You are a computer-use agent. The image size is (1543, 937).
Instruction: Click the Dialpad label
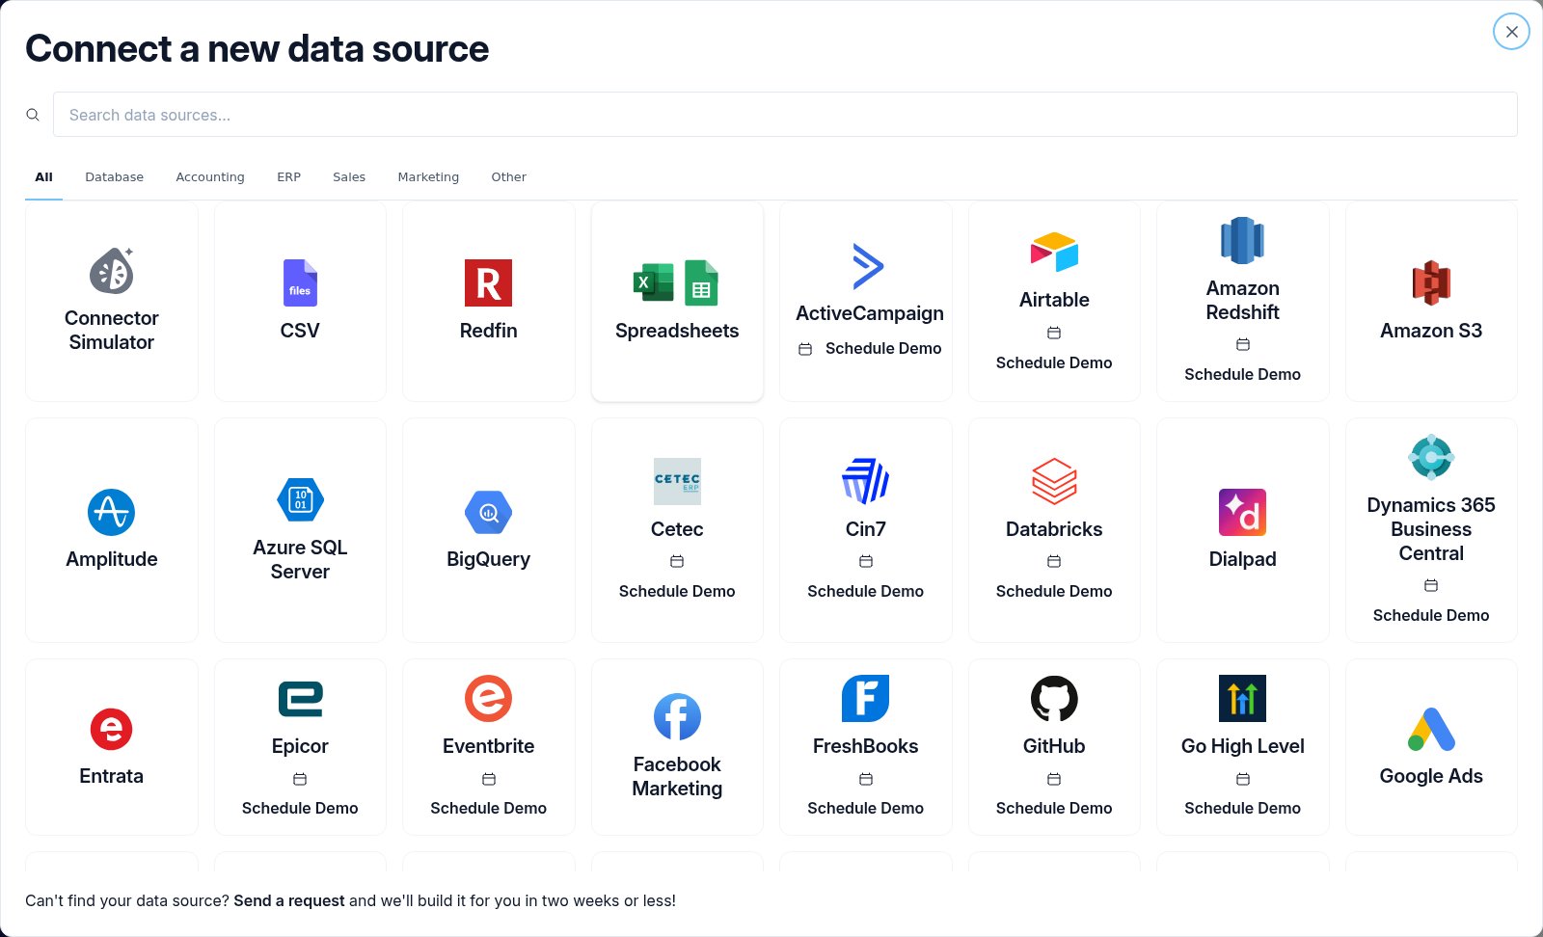click(x=1242, y=559)
